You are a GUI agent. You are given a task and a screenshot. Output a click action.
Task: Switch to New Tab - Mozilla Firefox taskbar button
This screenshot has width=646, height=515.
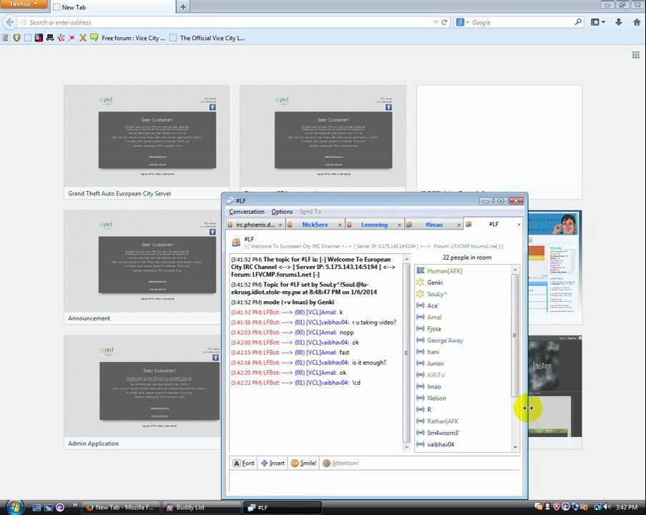120,507
